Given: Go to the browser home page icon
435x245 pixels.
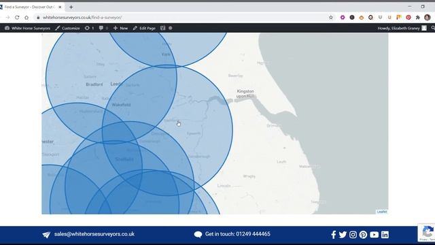Looking at the screenshot, I should tap(27, 17).
